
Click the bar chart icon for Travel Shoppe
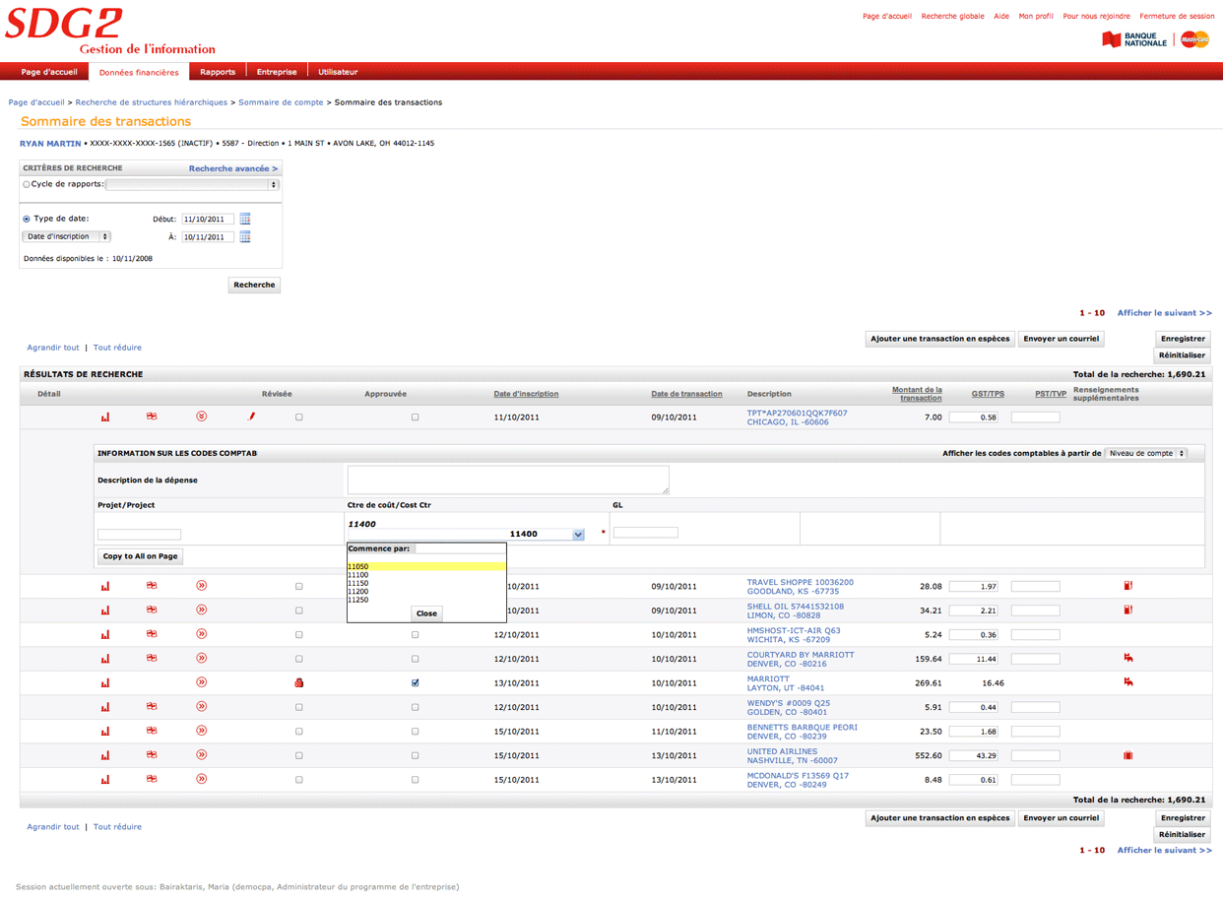point(105,586)
